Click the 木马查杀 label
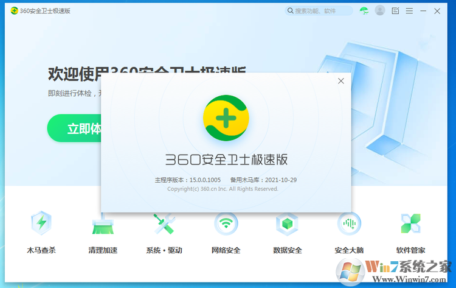 tap(41, 250)
